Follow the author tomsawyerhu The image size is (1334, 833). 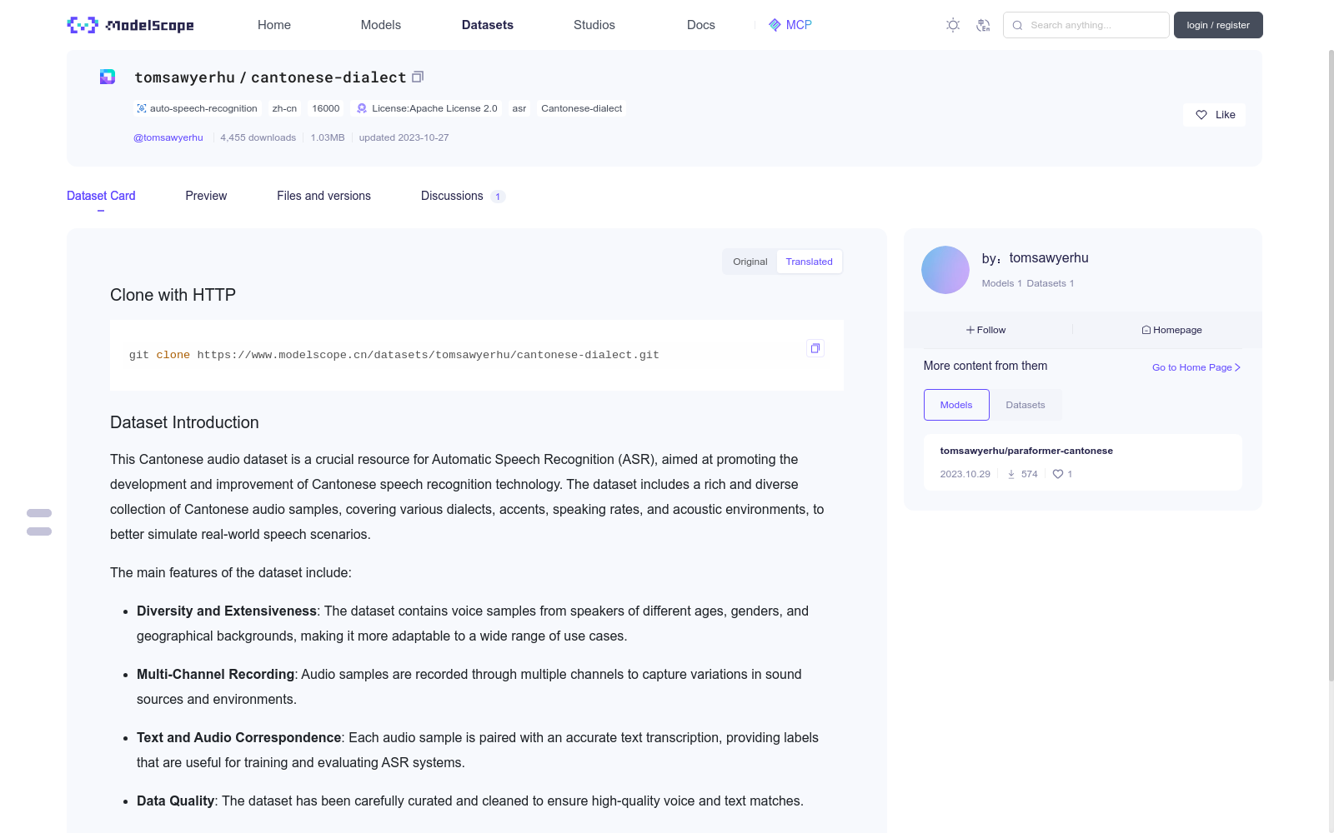coord(986,330)
